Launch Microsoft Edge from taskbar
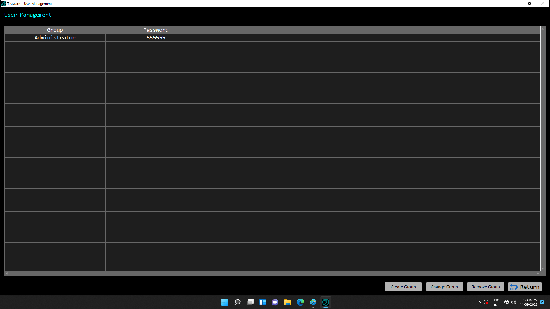The height and width of the screenshot is (309, 550). pos(300,302)
